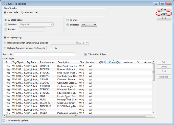174x125 pixels.
Task: Click the horizontal scrollbar under the table
Action: pos(76,116)
